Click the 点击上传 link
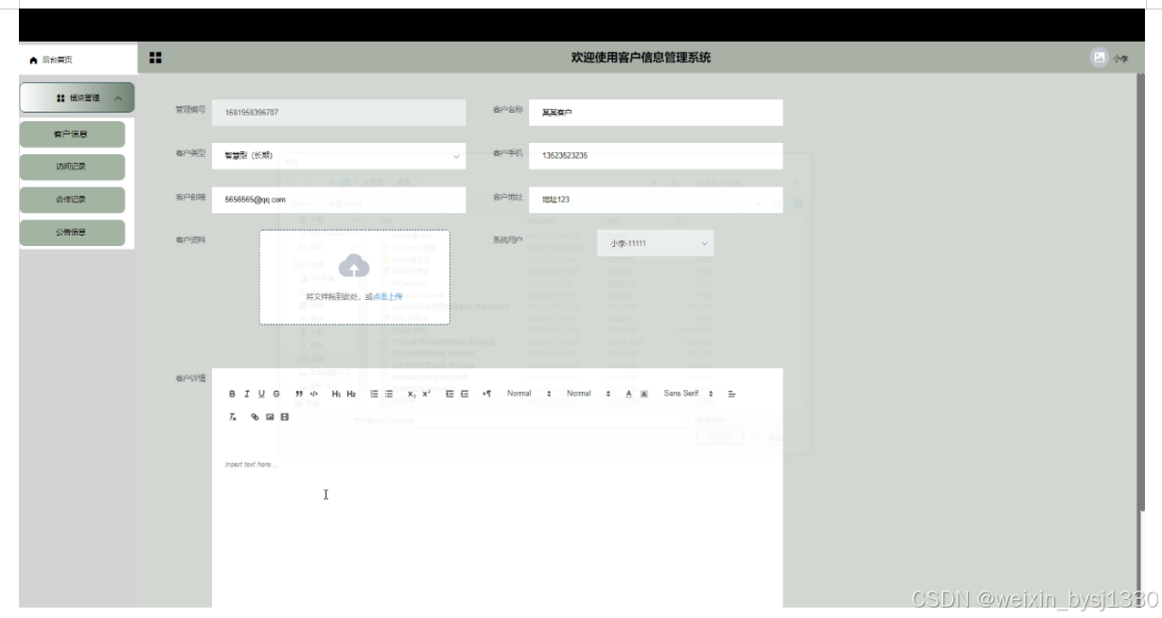Screen dimensions: 1162x618 (x=388, y=296)
